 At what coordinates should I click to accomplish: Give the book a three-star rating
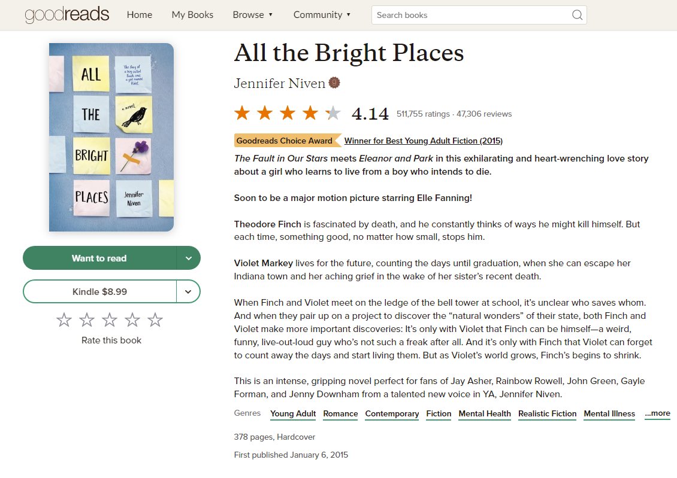coord(110,320)
